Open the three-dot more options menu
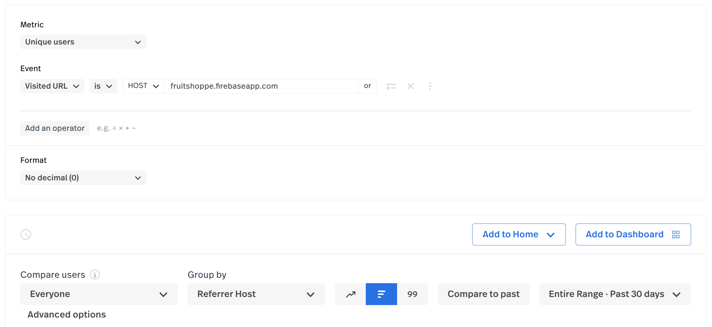Viewport: 712px width, 327px height. pos(430,86)
